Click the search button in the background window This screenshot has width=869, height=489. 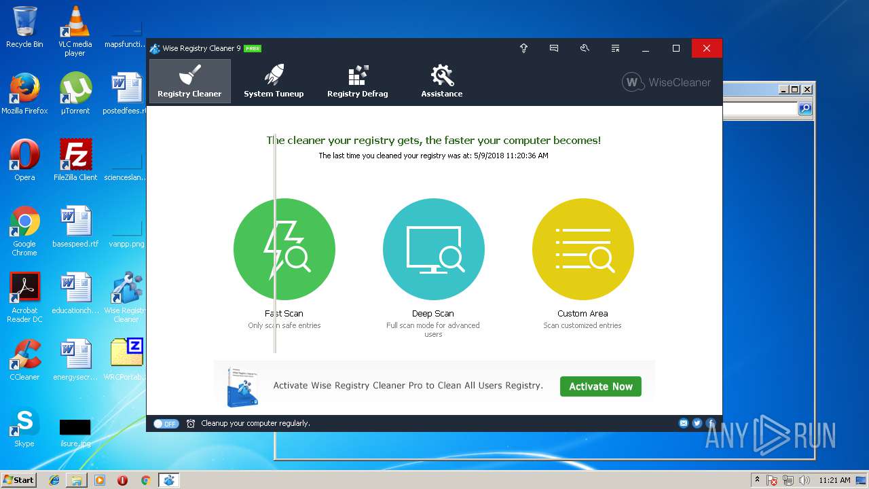pos(805,109)
